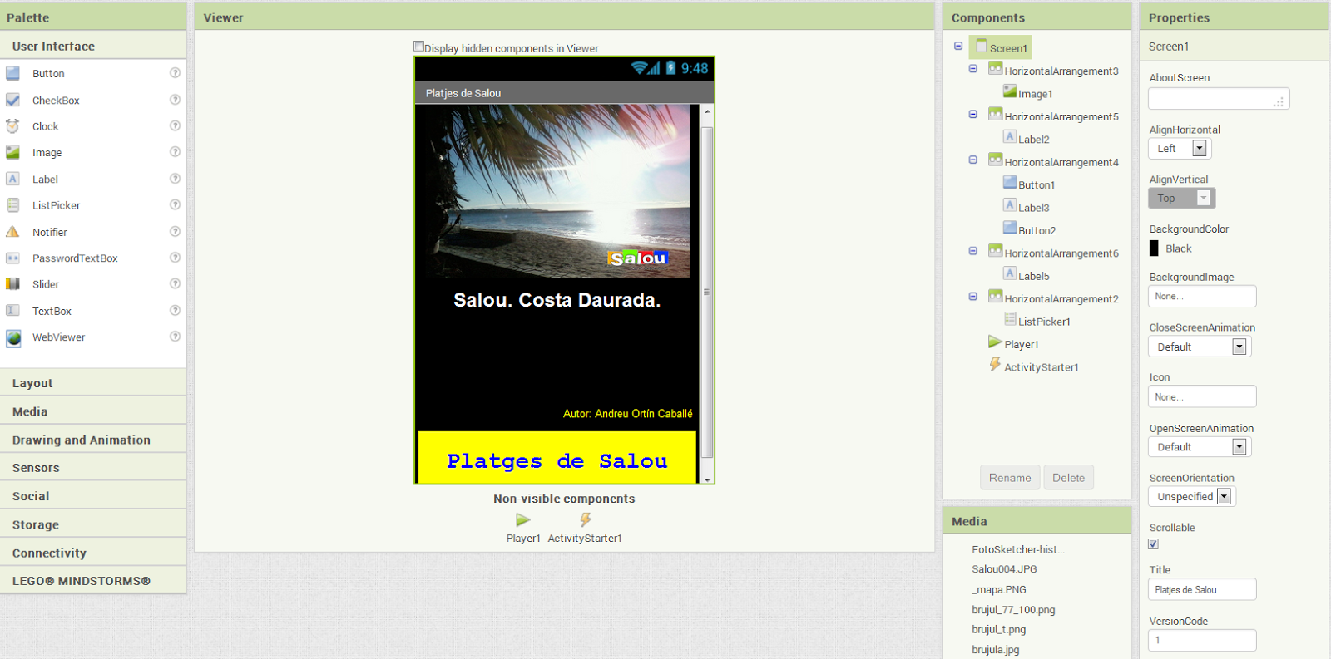
Task: Collapse HorizontalArrangement5 in Components tree
Action: click(973, 115)
